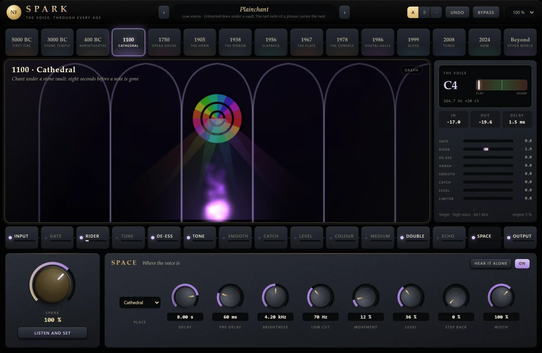Select the 1956 Slapback era
This screenshot has height=353, width=542.
pyautogui.click(x=271, y=42)
